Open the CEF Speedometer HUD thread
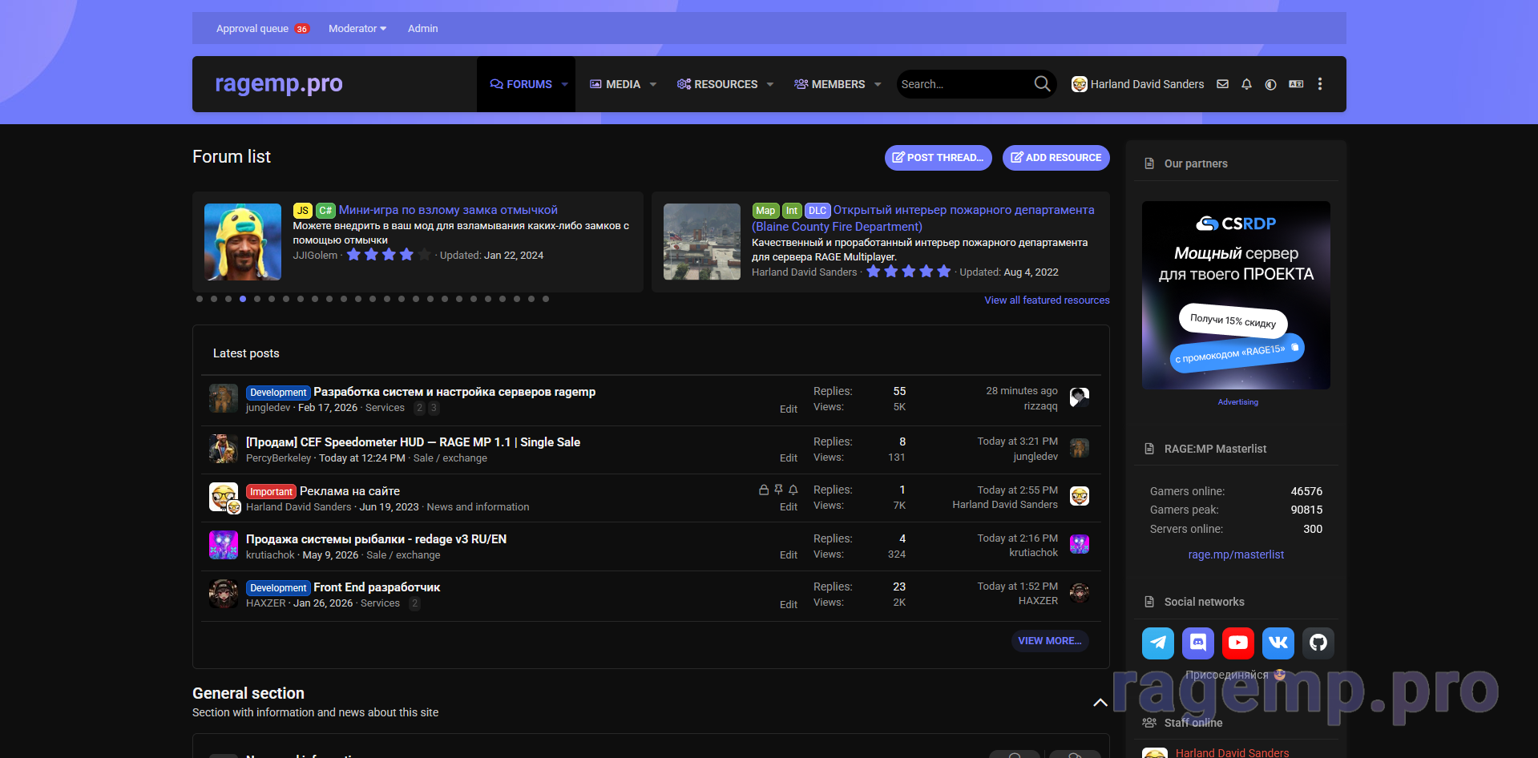Viewport: 1538px width, 758px height. (x=413, y=442)
